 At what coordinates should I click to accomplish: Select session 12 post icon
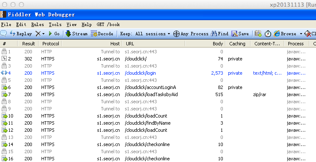coord(5,130)
